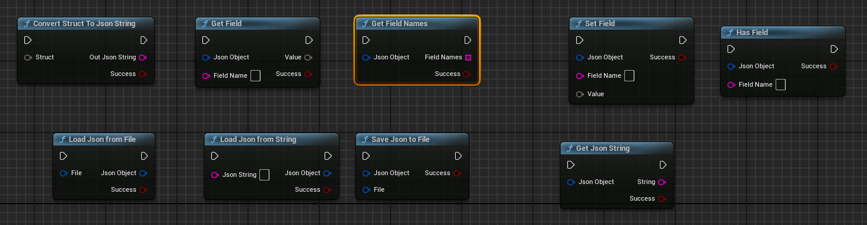Click input exec pin on Save Json to File
The width and height of the screenshot is (867, 225).
[x=366, y=156]
